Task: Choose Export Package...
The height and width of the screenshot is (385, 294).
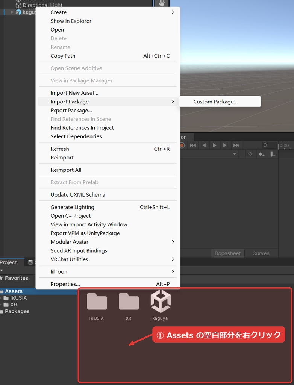Action: 108,110
